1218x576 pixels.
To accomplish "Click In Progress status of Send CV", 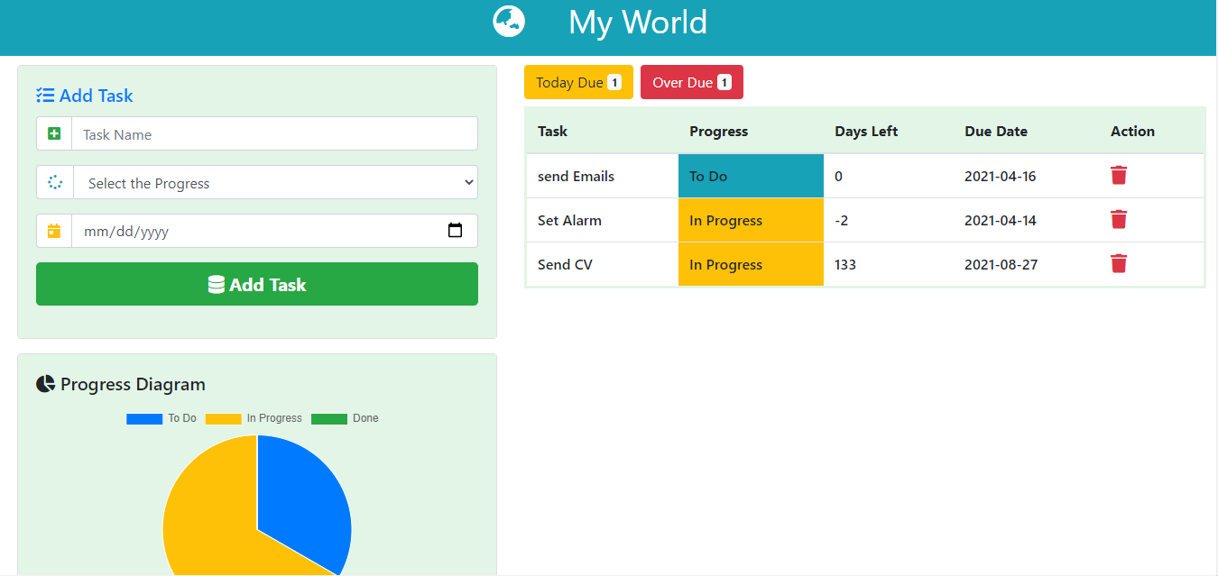I will pos(751,264).
